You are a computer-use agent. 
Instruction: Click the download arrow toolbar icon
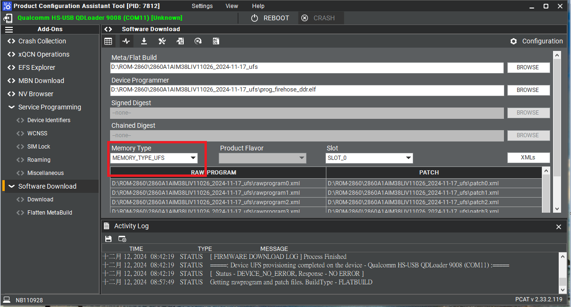tap(144, 41)
